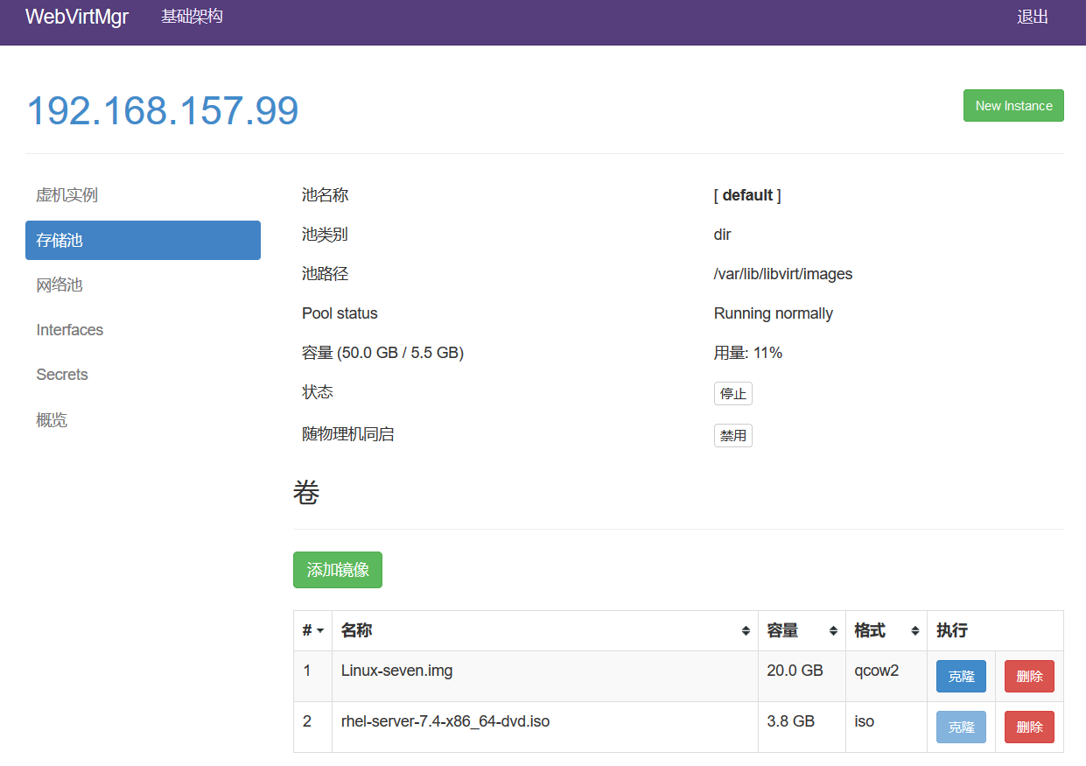
Task: Click the 用量: 11% usage text
Action: 748,353
